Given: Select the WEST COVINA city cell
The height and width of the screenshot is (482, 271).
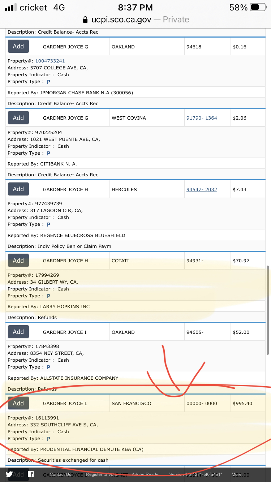Looking at the screenshot, I should click(x=147, y=118).
